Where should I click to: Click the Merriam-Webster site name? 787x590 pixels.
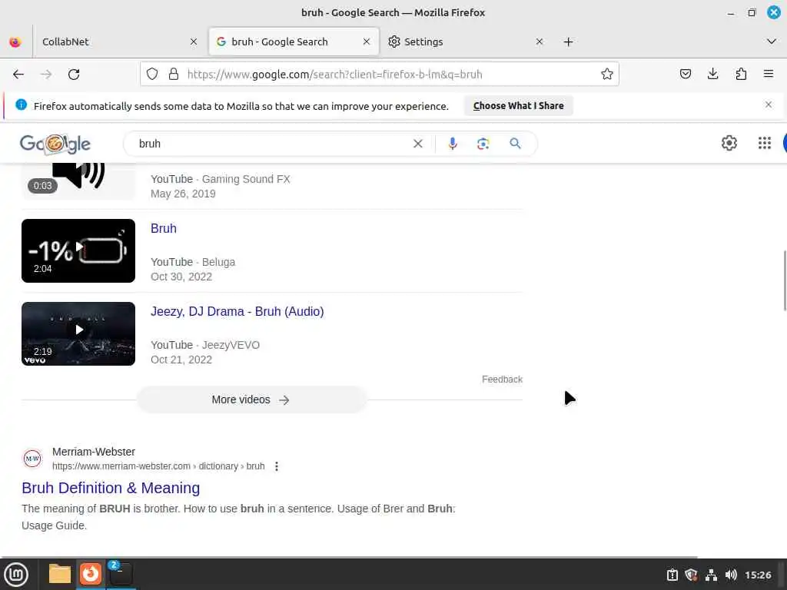(94, 452)
